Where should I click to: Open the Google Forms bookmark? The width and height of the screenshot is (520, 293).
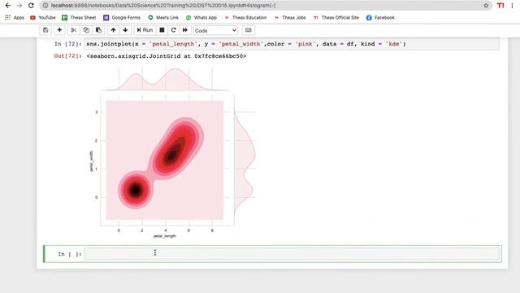point(122,18)
